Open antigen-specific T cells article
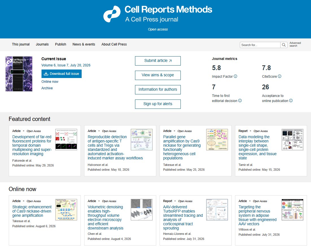 point(115,148)
